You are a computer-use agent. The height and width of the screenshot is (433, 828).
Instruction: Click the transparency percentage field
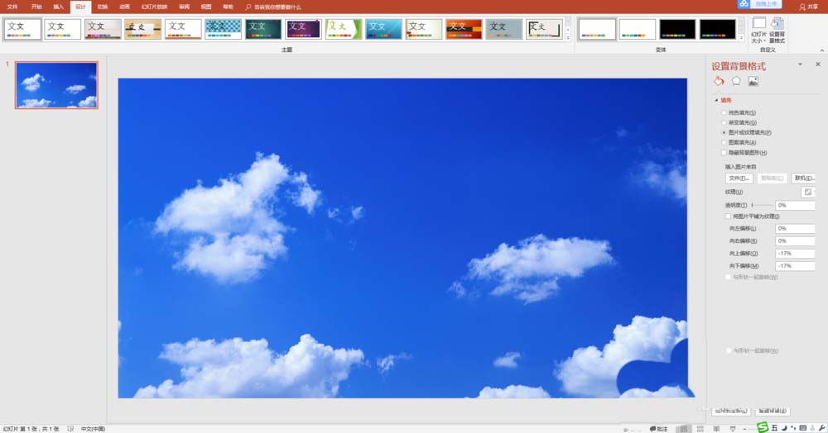(x=795, y=206)
